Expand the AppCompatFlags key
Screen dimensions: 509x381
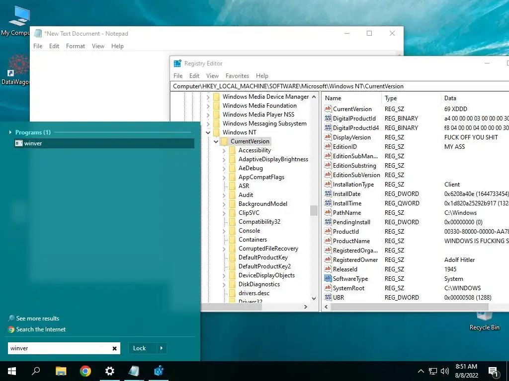[x=224, y=178]
